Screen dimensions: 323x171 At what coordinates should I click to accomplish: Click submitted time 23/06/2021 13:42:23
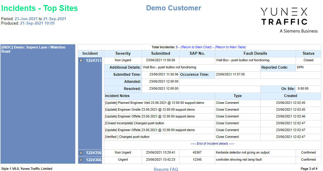[160, 159]
